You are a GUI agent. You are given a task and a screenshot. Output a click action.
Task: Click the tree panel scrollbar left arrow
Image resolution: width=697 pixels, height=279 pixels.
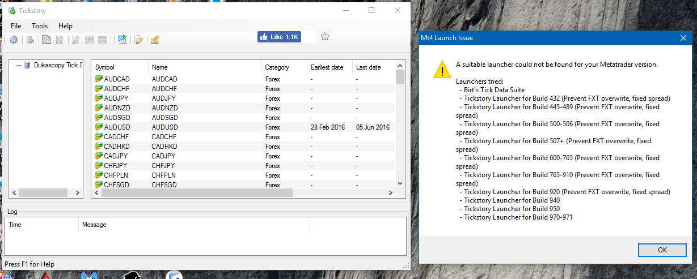pos(13,193)
